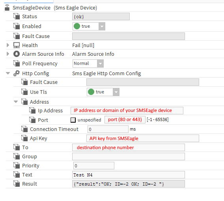This screenshot has width=224, height=201.
Task: Click the Text field containing Test N4
Action: pyautogui.click(x=129, y=174)
